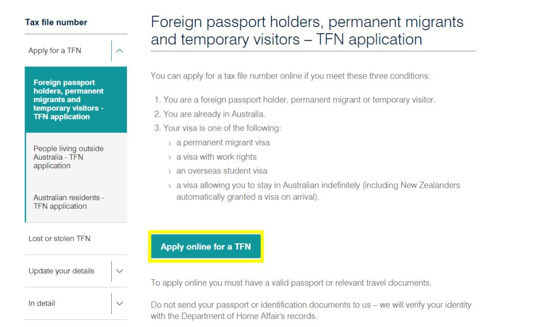Click the "Do not send your passport" paragraph
The height and width of the screenshot is (327, 551).
click(311, 309)
